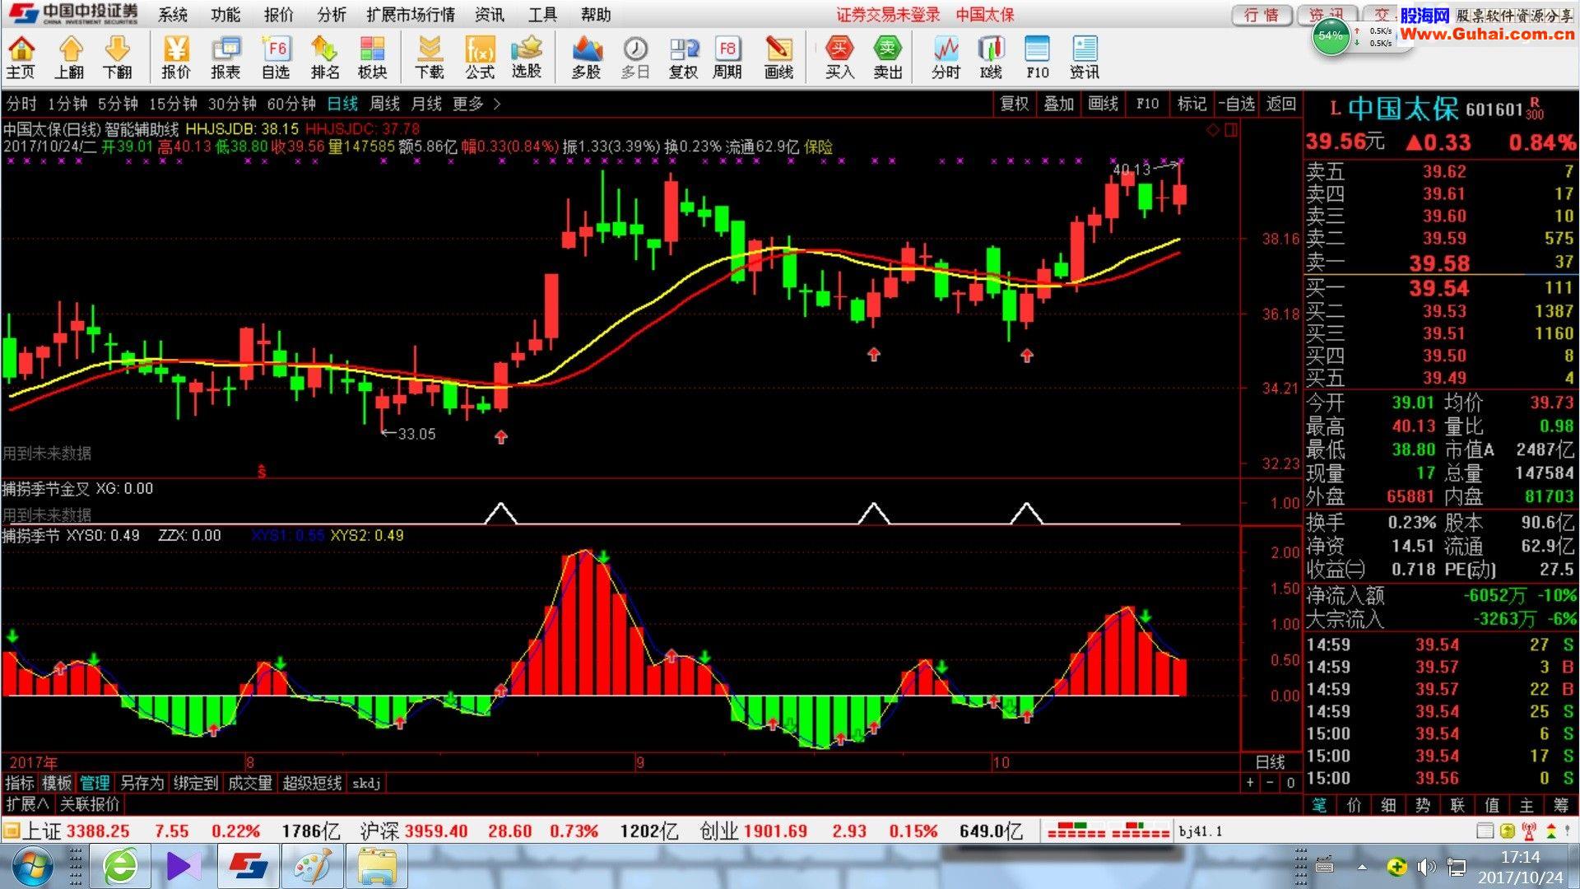Click the - zoom-out chart button
Viewport: 1580px width, 889px height.
click(x=1270, y=783)
